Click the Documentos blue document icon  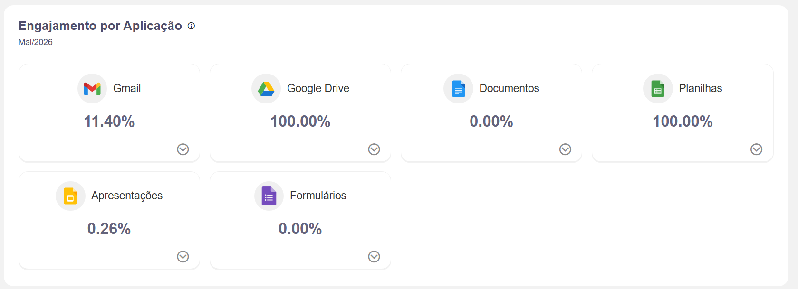[458, 89]
